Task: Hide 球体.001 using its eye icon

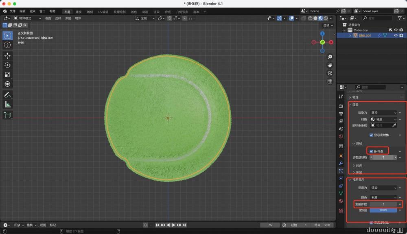Action: [x=395, y=35]
